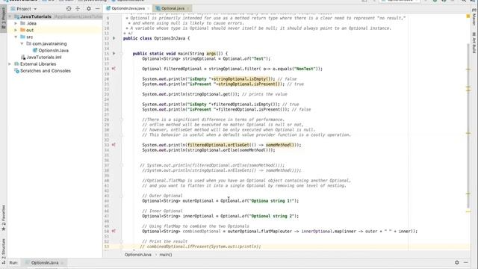The image size is (478, 269).
Task: Place cursor on line 53 combinedOptional.ifPresent comment
Action: (x=201, y=247)
